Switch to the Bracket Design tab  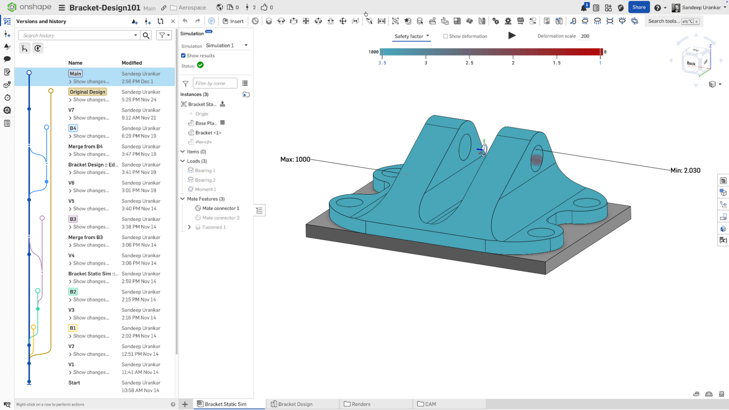click(295, 404)
